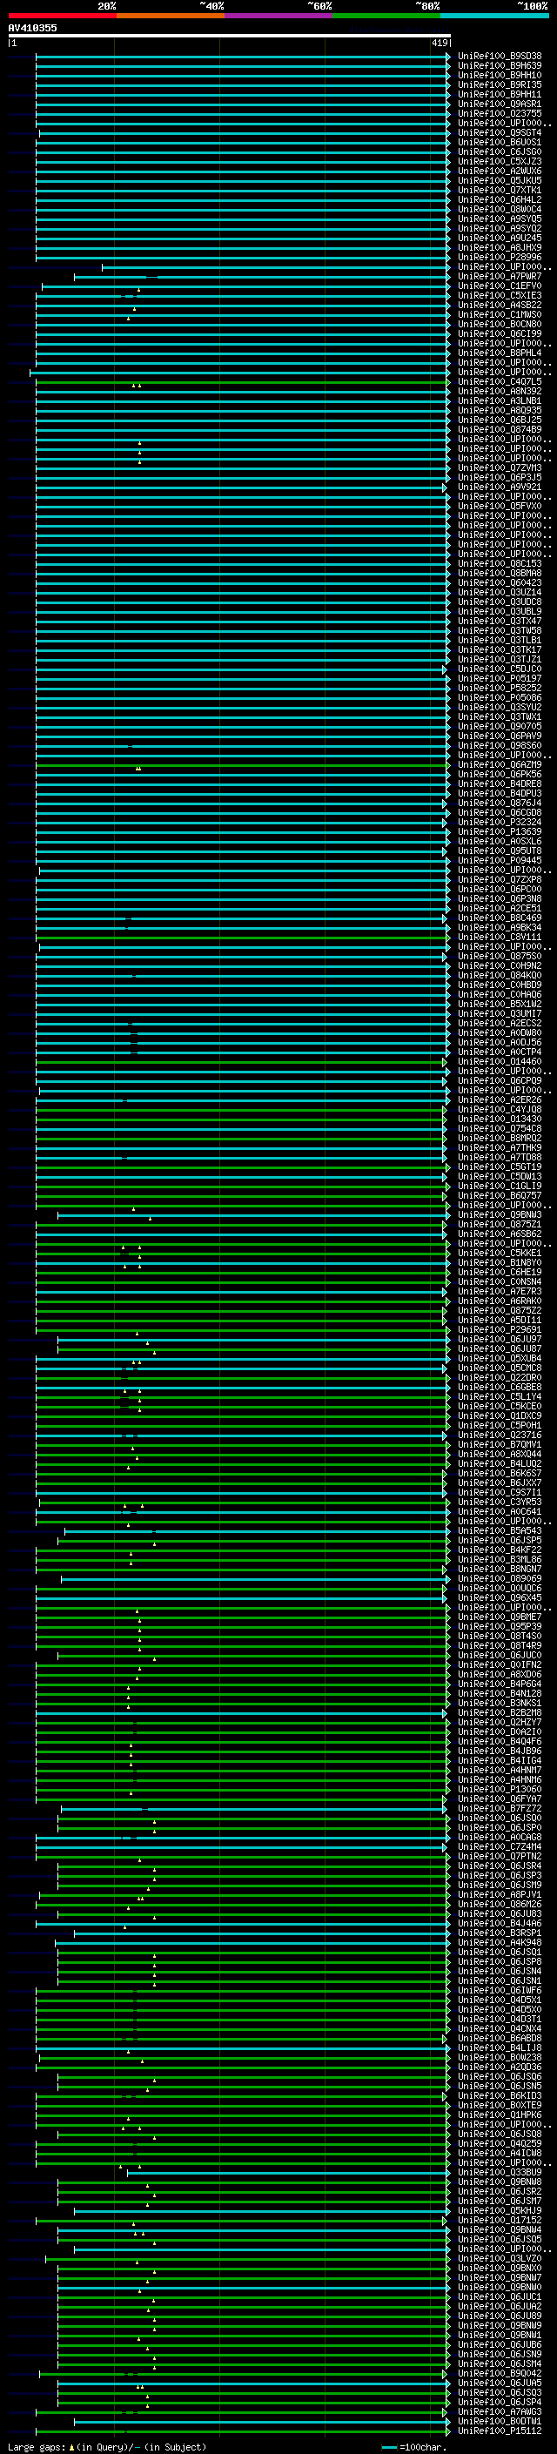Click the UniRef100_Q9SGT4 label

[500, 132]
